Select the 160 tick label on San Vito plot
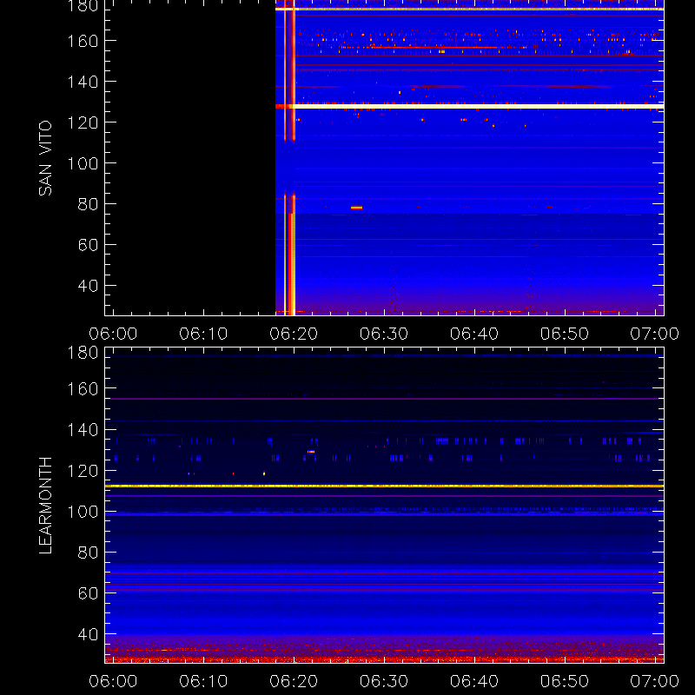This screenshot has width=695, height=695. pyautogui.click(x=83, y=41)
